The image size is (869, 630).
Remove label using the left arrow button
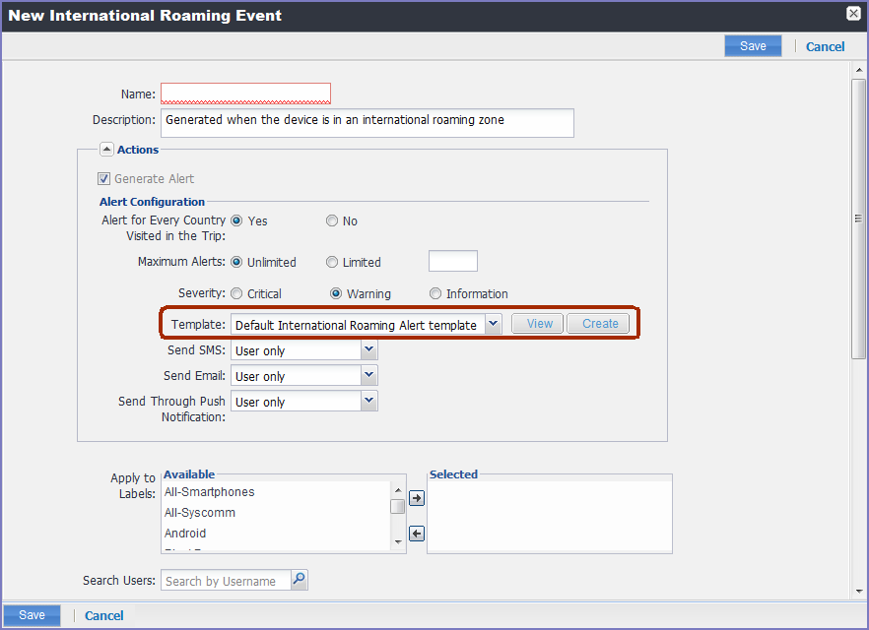coord(417,534)
